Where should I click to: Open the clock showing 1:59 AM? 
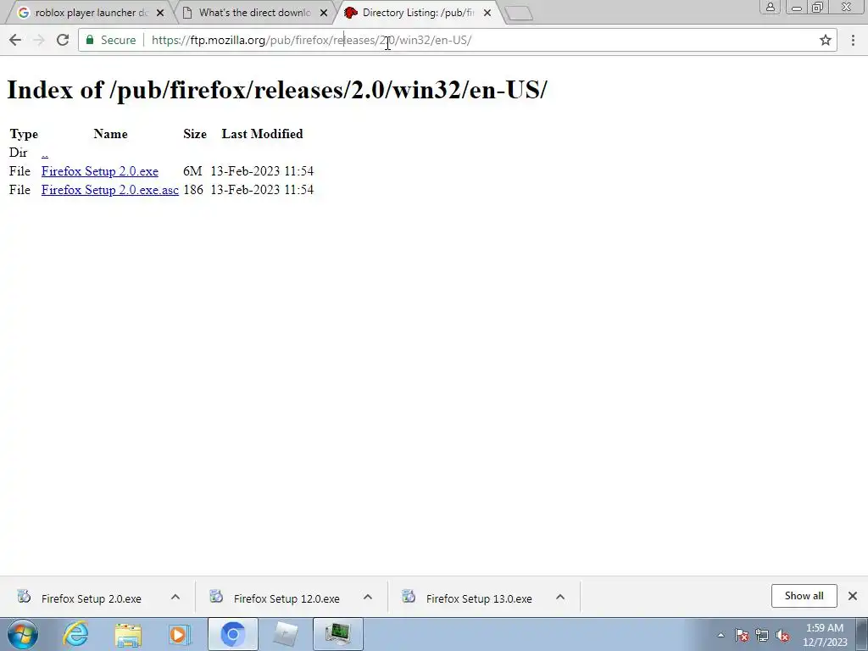pyautogui.click(x=825, y=634)
